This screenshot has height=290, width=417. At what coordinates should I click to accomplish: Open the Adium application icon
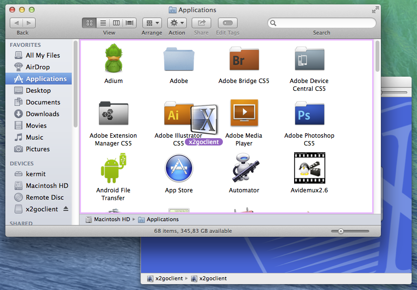tap(113, 59)
